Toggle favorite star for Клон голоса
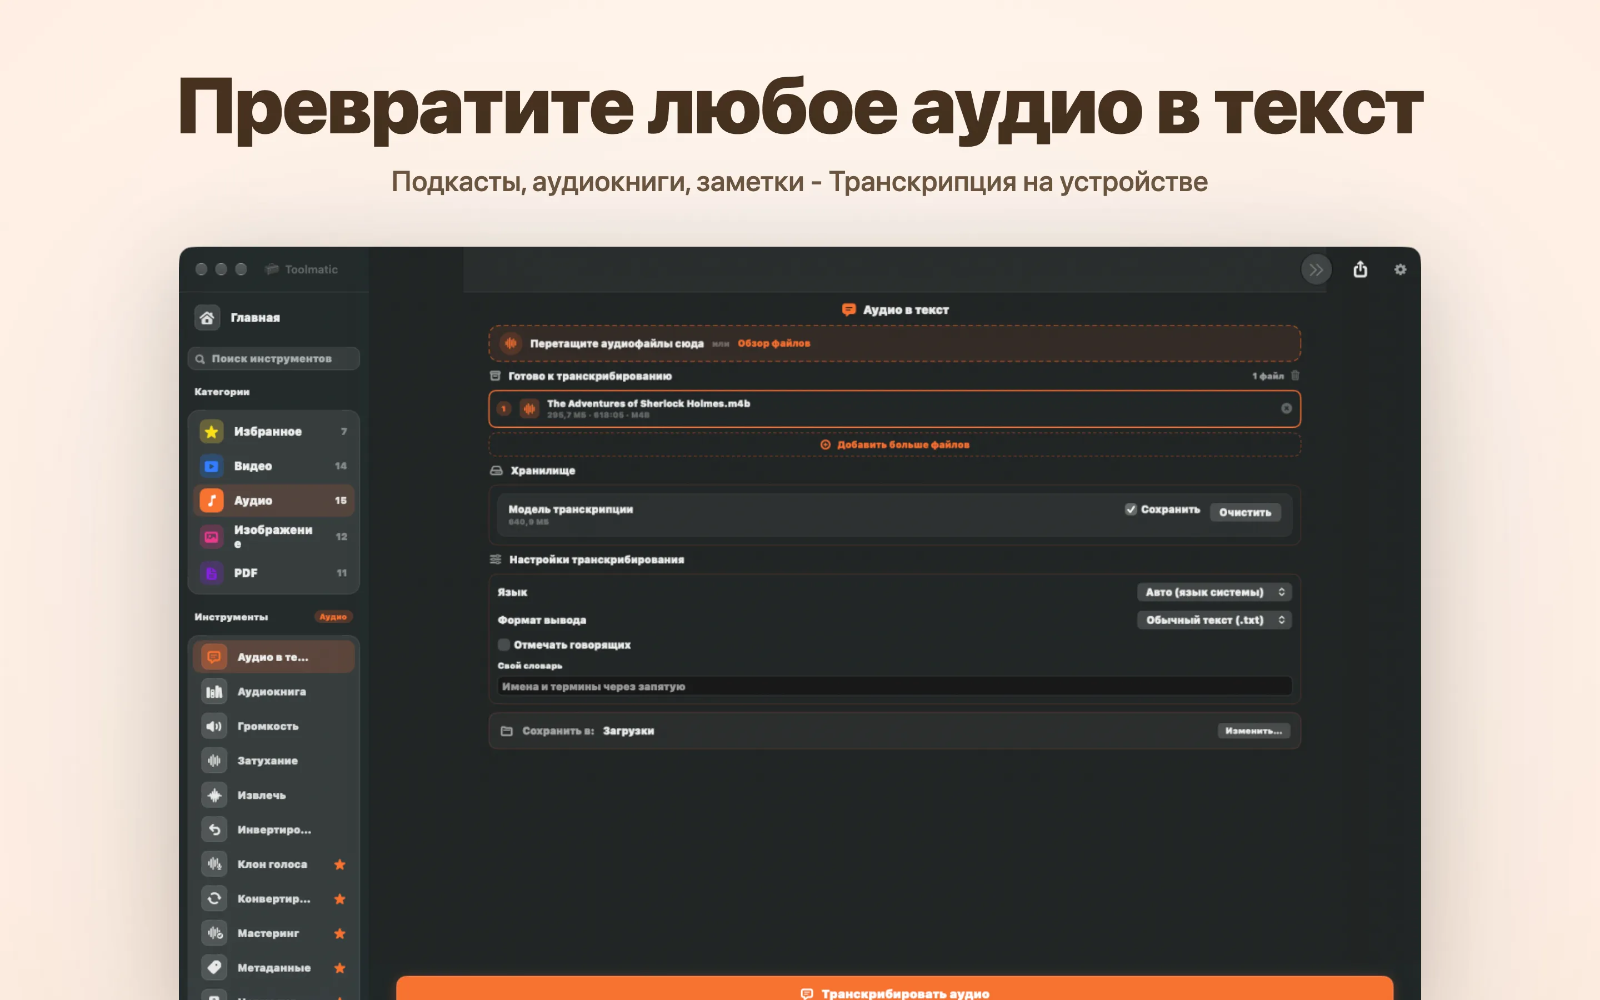 340,864
